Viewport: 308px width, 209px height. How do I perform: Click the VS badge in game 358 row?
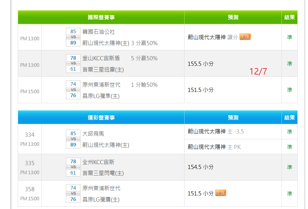point(73,194)
